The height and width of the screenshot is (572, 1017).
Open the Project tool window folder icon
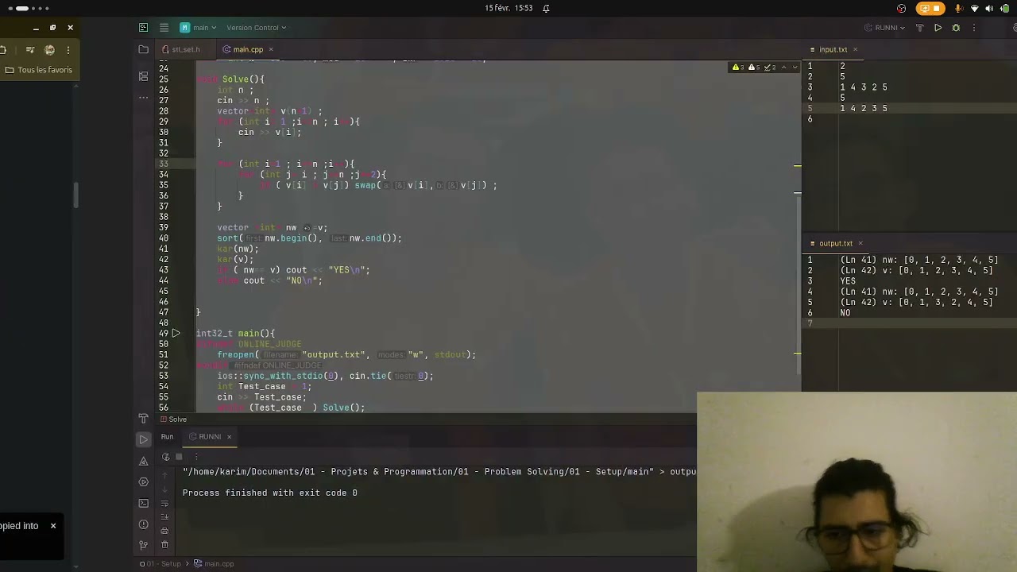click(143, 49)
